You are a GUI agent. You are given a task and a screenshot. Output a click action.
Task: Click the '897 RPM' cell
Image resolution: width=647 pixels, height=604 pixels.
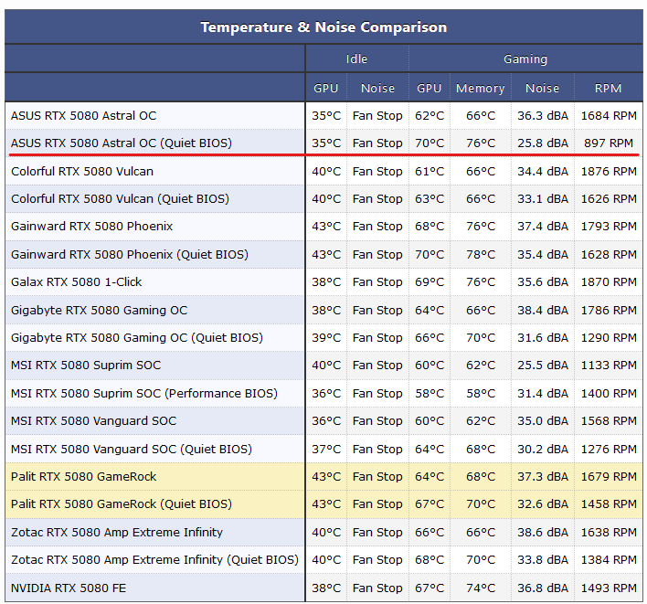(609, 143)
